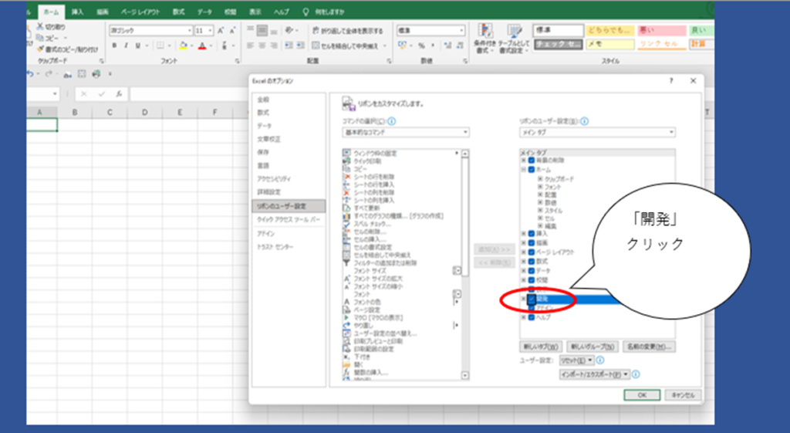This screenshot has height=433, width=790.
Task: Click the cell borders icon in font group
Action: point(160,46)
